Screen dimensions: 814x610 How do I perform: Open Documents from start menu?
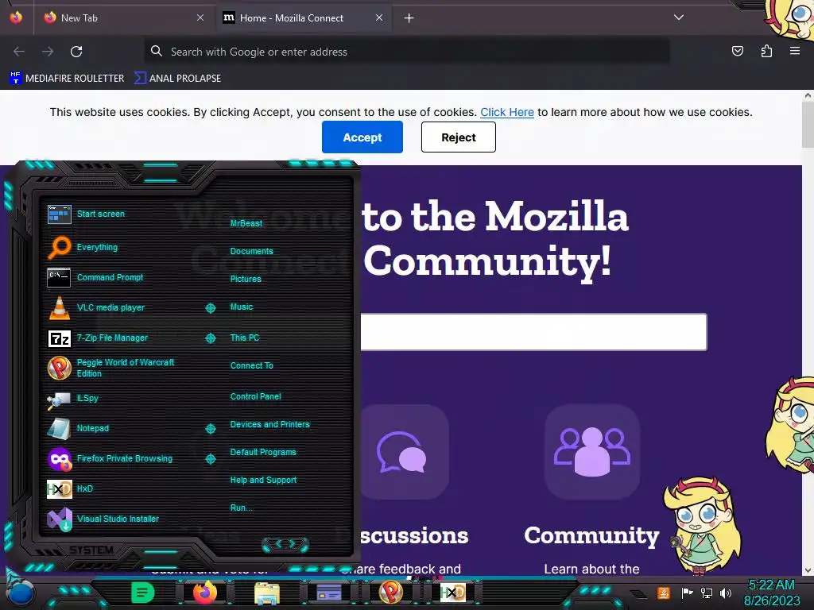coord(251,251)
